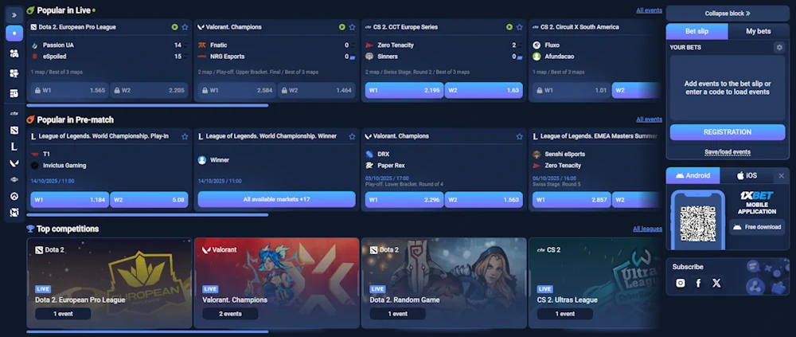Open All available markets +17
796x337 pixels.
(277, 199)
